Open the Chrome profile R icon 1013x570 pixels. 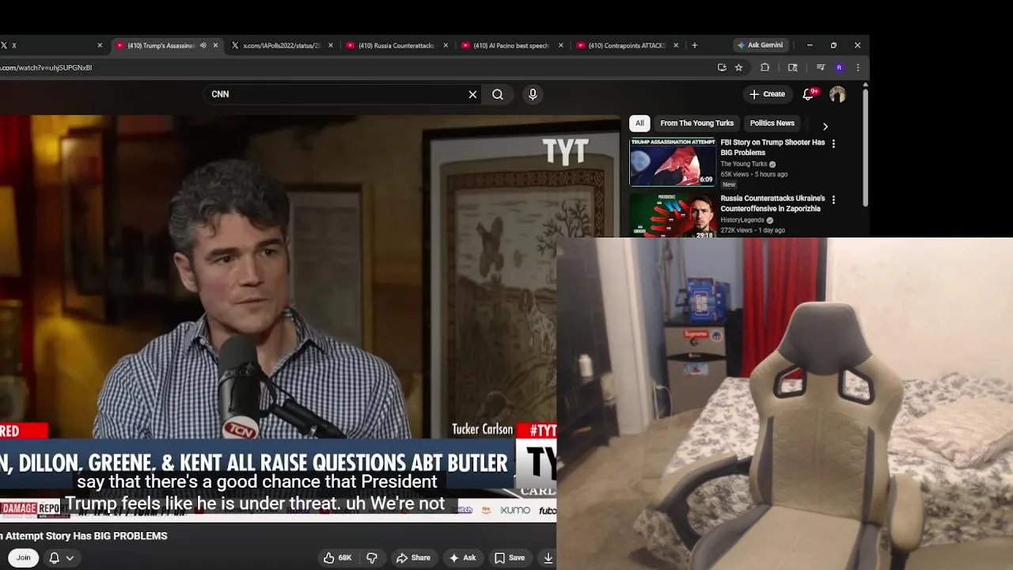click(839, 67)
